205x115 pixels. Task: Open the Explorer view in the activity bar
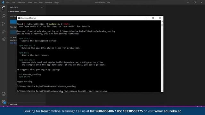coord(4,8)
